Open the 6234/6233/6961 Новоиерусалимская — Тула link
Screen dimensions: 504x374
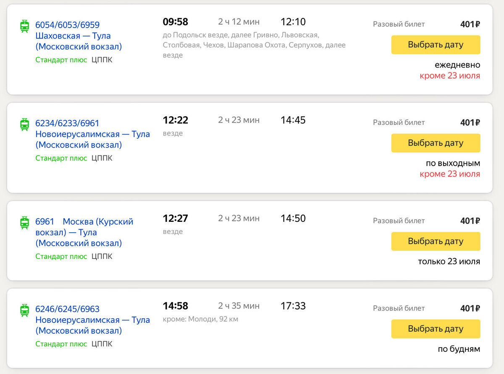pyautogui.click(x=92, y=134)
